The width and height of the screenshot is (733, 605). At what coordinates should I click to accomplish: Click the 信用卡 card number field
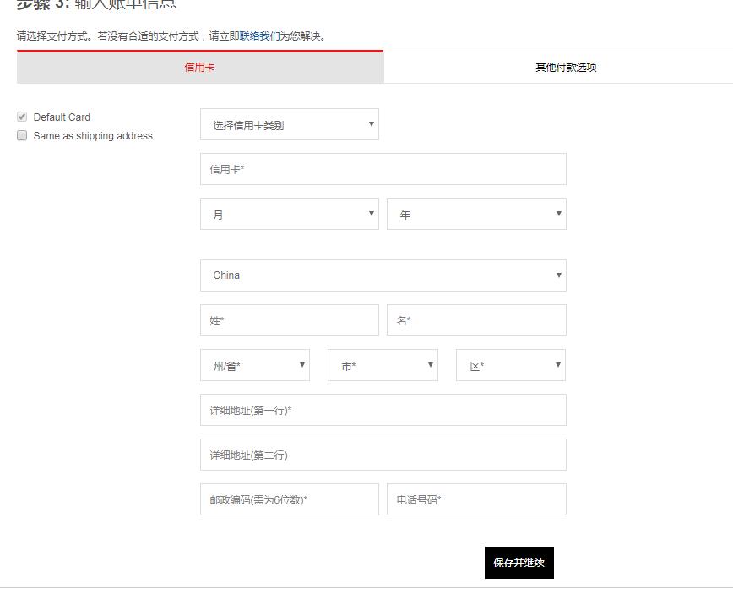pos(382,168)
